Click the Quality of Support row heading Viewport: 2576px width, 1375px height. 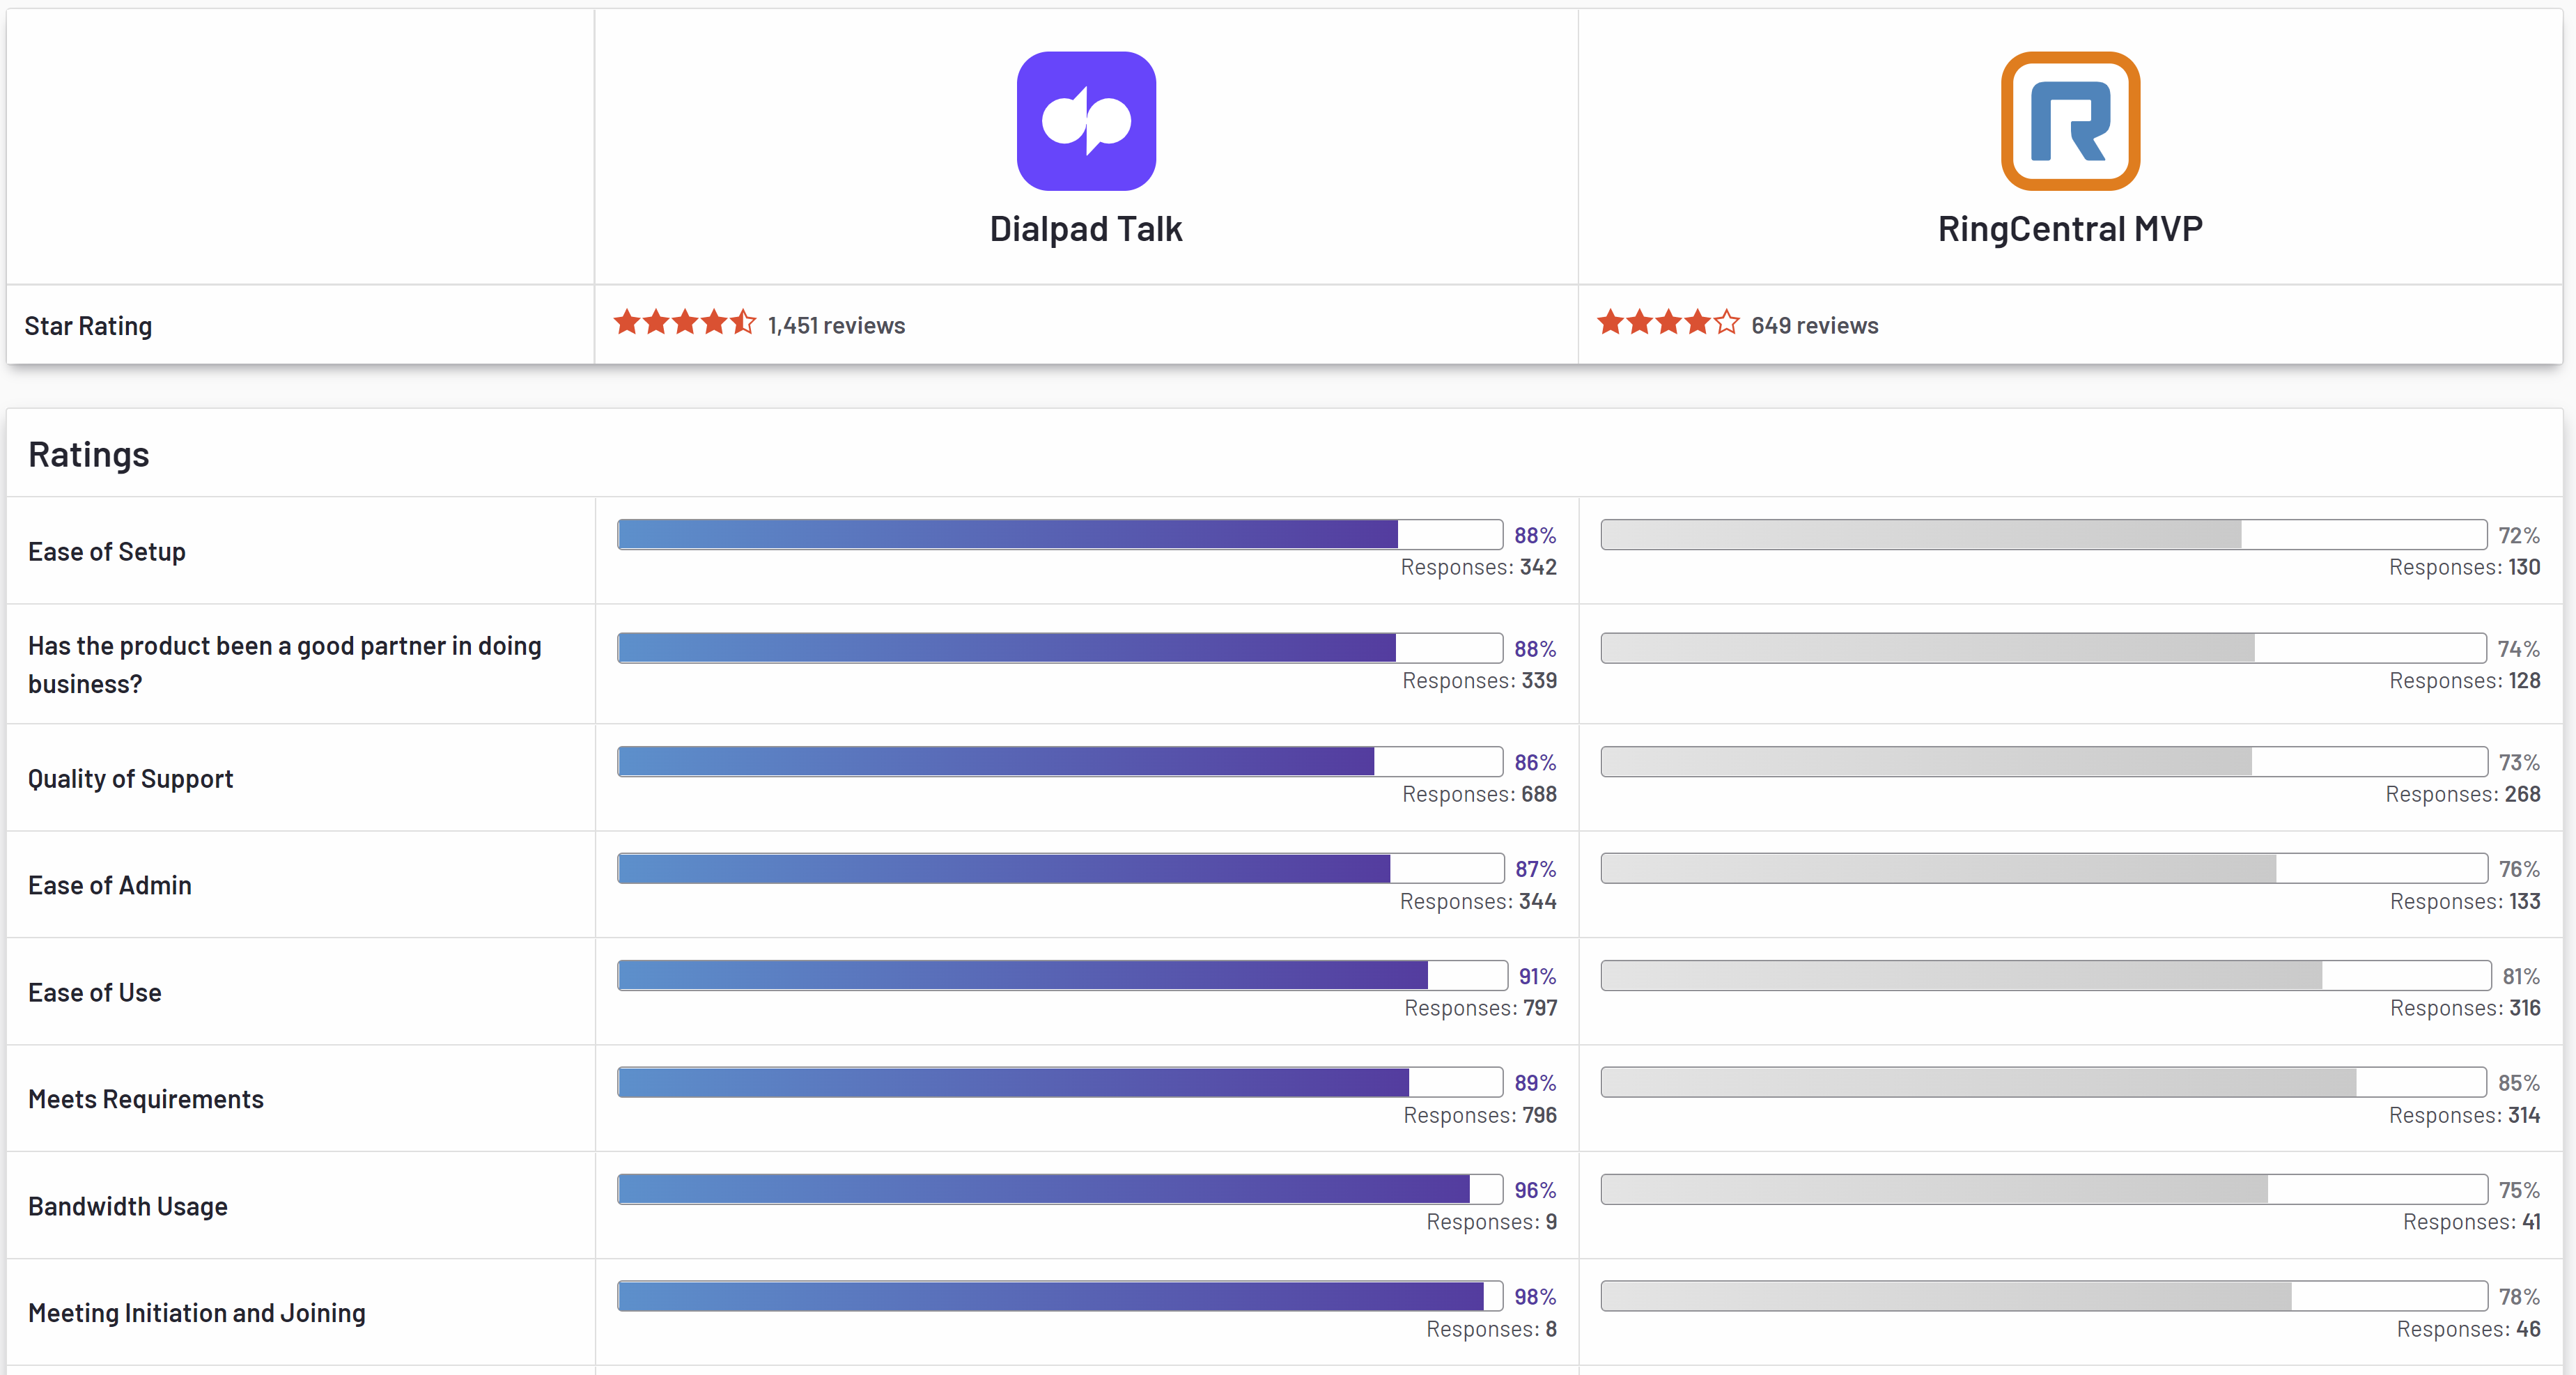[130, 778]
